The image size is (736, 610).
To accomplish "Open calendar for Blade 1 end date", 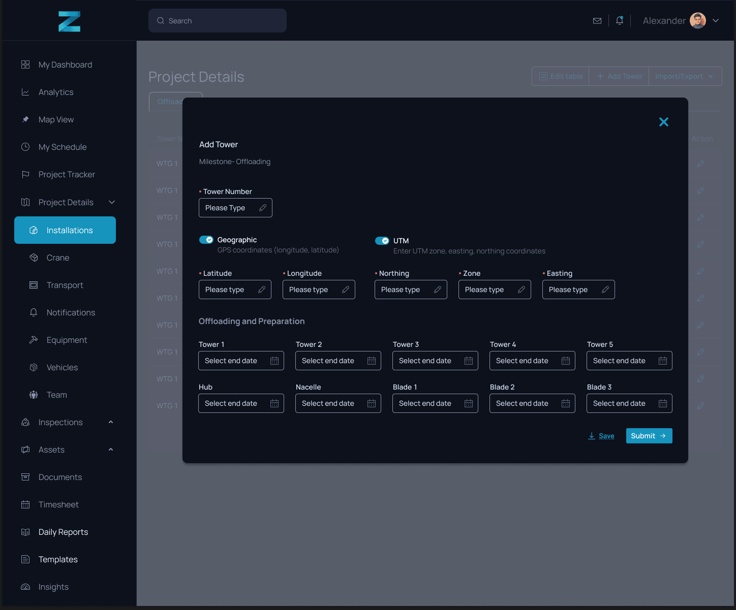I will [469, 403].
